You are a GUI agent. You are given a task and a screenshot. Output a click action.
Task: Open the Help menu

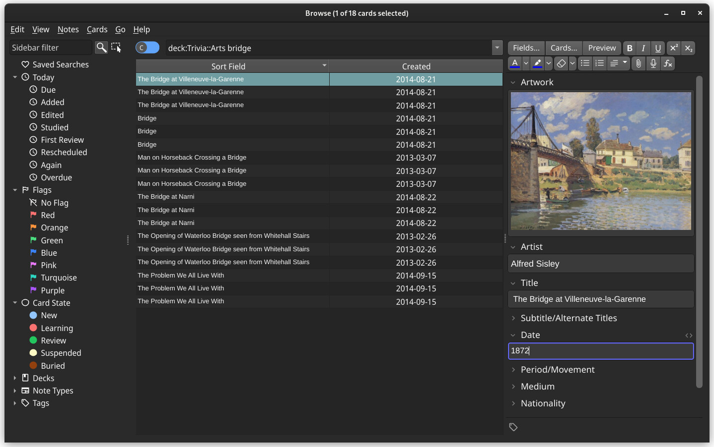[x=142, y=29]
